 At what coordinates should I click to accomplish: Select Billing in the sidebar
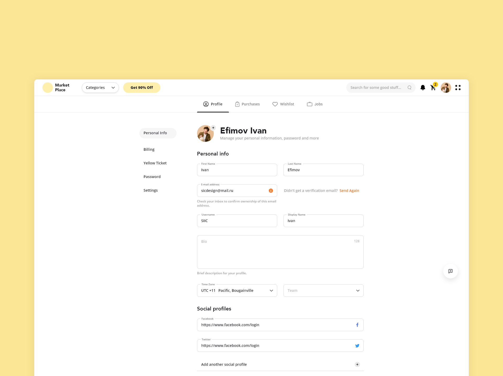pos(149,149)
